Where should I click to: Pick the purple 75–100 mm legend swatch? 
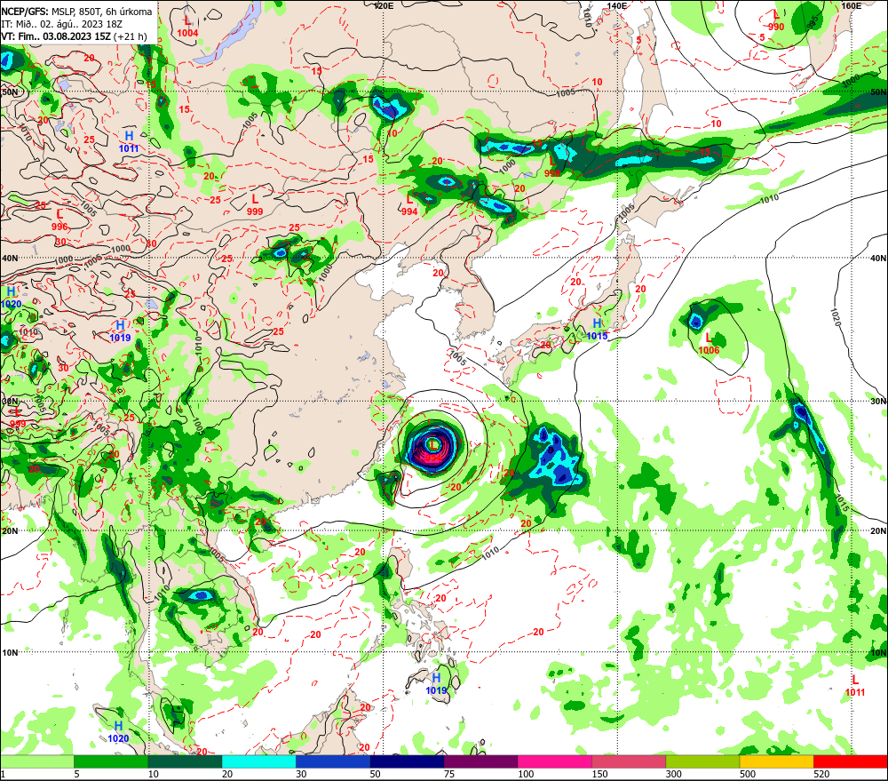pos(480,761)
